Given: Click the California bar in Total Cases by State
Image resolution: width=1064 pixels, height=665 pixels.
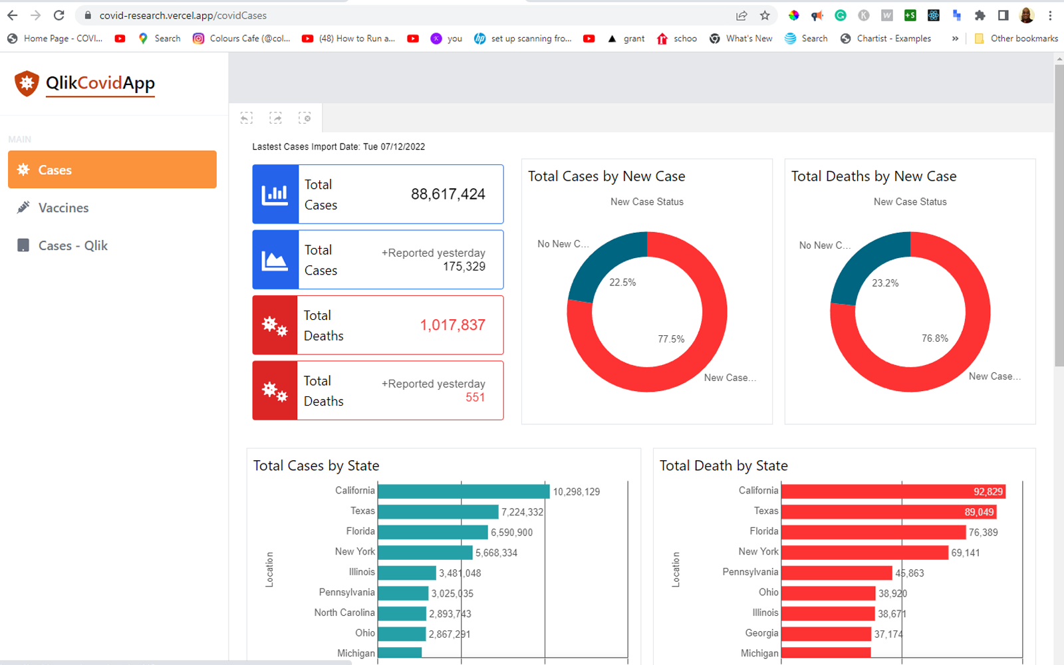Looking at the screenshot, I should [463, 491].
